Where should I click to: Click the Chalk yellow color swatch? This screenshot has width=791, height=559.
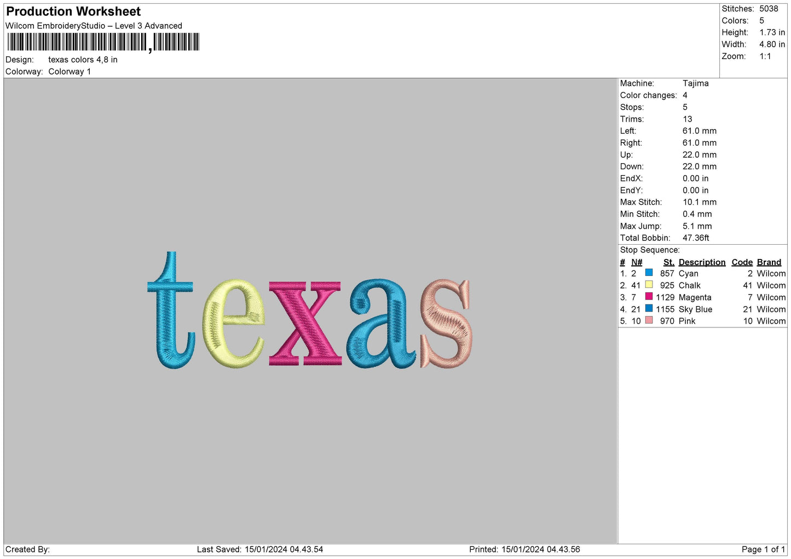(649, 285)
